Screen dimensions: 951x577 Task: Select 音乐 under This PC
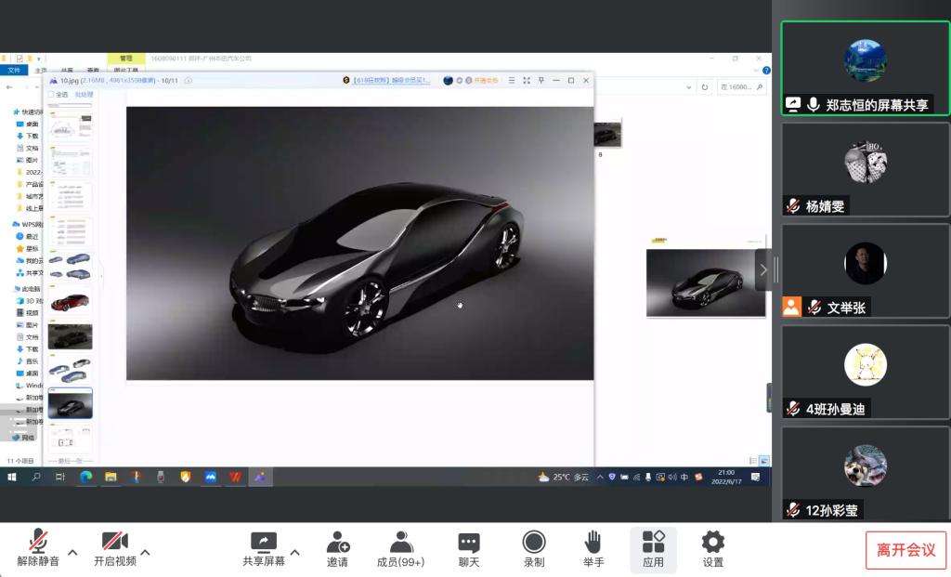[28, 361]
